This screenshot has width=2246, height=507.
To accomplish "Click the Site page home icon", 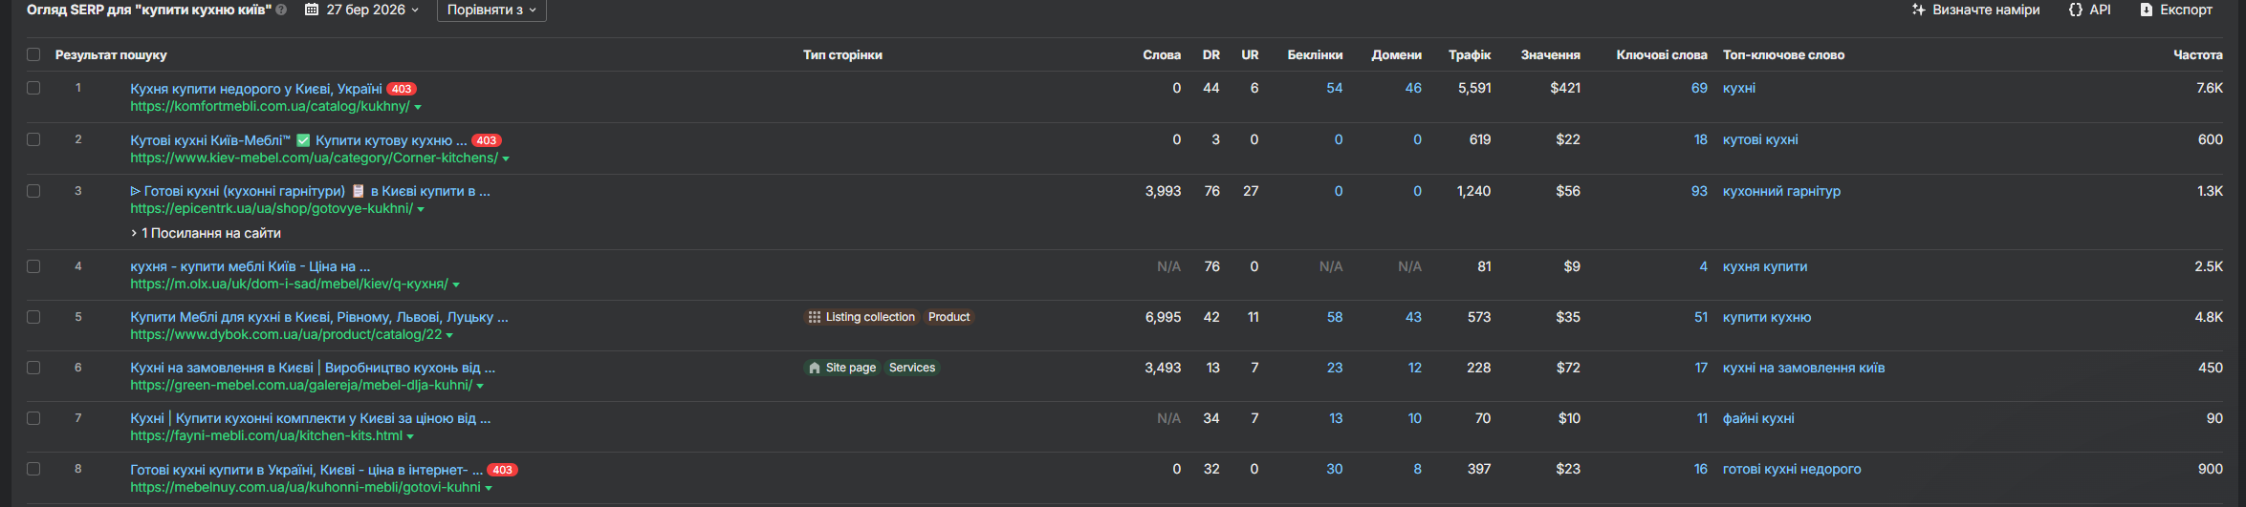I will point(815,368).
